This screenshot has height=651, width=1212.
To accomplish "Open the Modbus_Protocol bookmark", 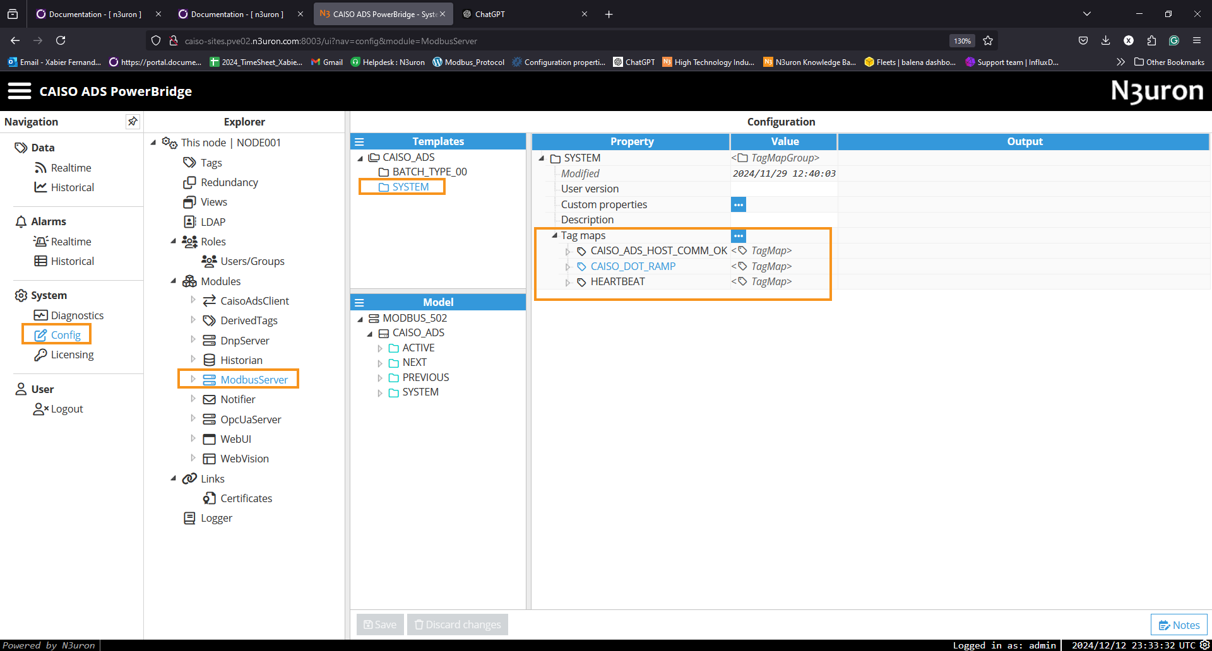I will point(468,62).
